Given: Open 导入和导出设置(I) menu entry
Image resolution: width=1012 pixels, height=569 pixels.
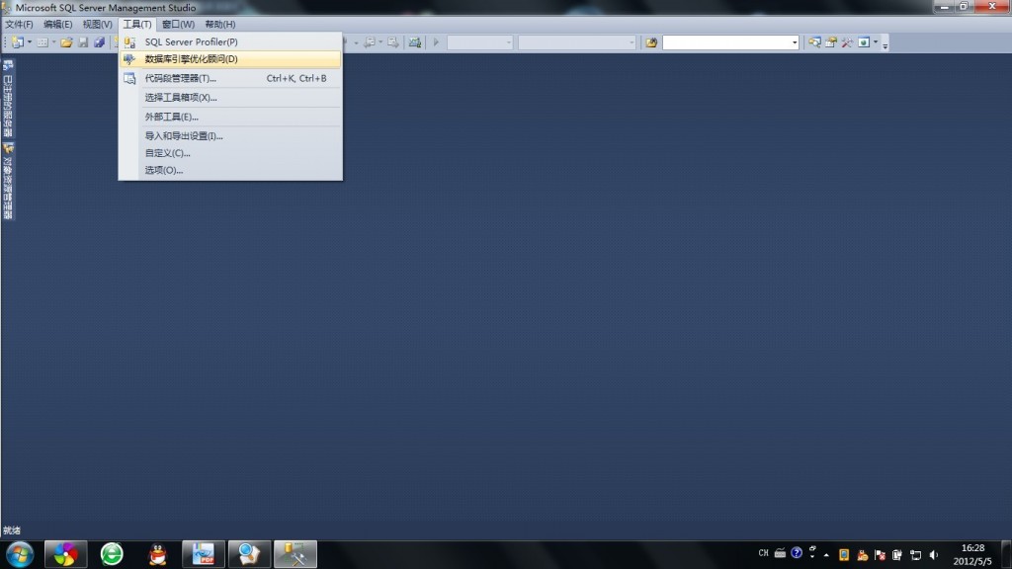Looking at the screenshot, I should coord(230,136).
